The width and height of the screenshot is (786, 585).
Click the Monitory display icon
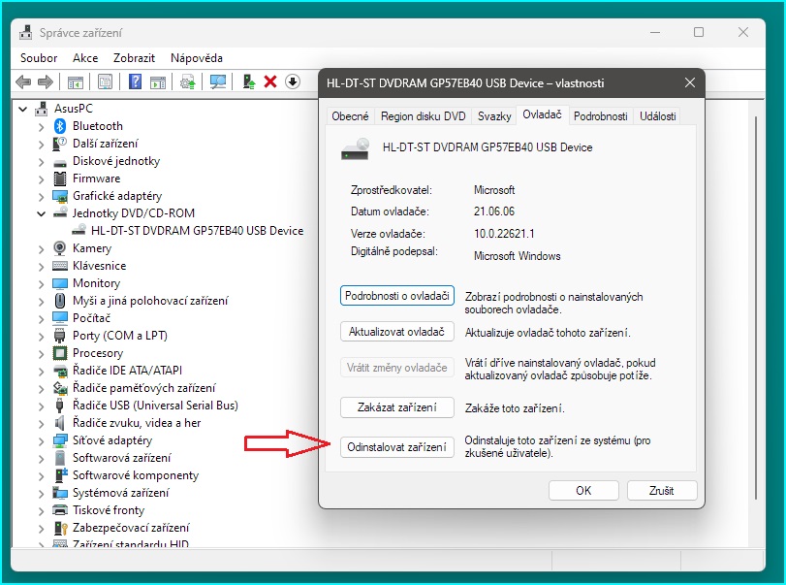60,283
